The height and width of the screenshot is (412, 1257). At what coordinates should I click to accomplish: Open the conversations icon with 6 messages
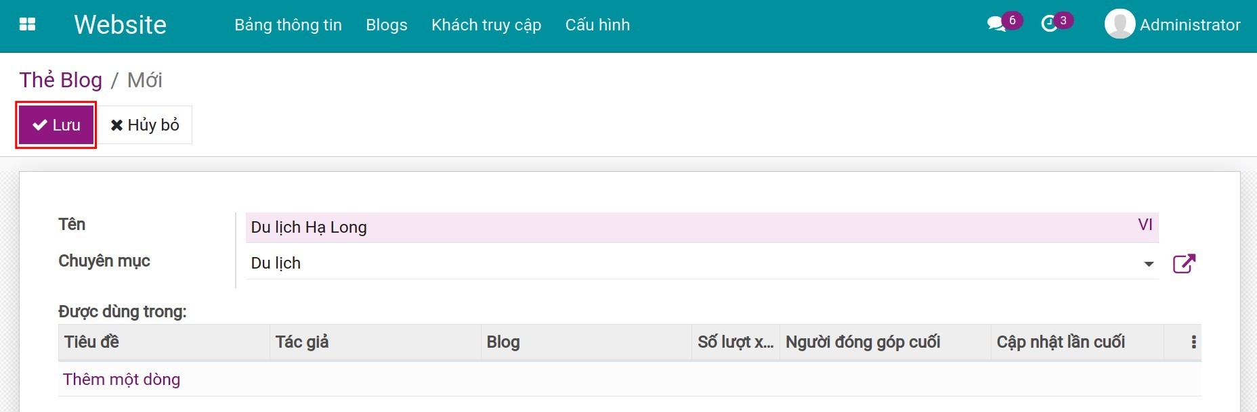tap(996, 24)
